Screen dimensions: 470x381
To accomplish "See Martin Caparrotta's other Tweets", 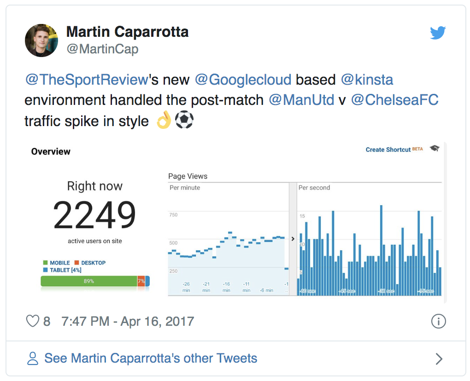I will [x=151, y=358].
